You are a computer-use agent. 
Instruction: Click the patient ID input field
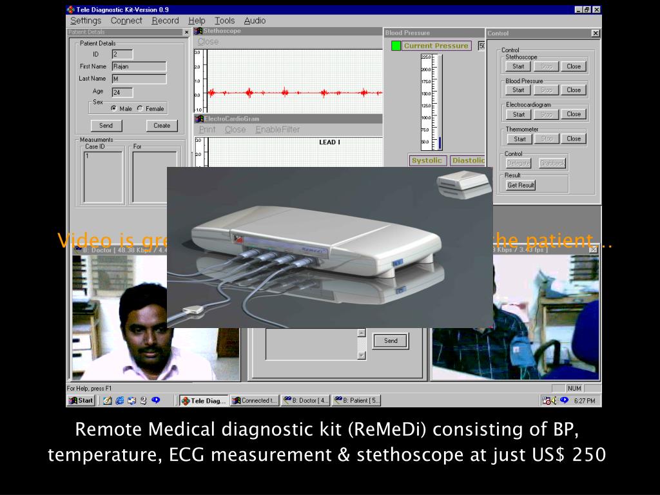click(x=122, y=54)
